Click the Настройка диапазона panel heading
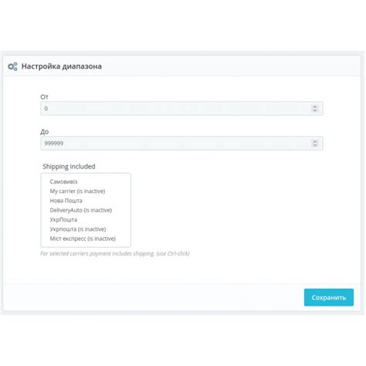366x366 pixels. [x=61, y=66]
